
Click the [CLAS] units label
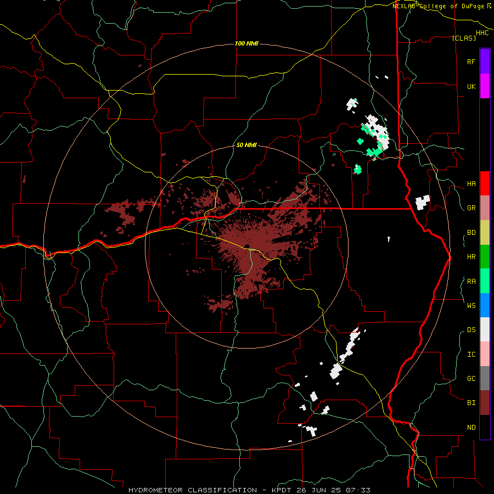pos(464,38)
